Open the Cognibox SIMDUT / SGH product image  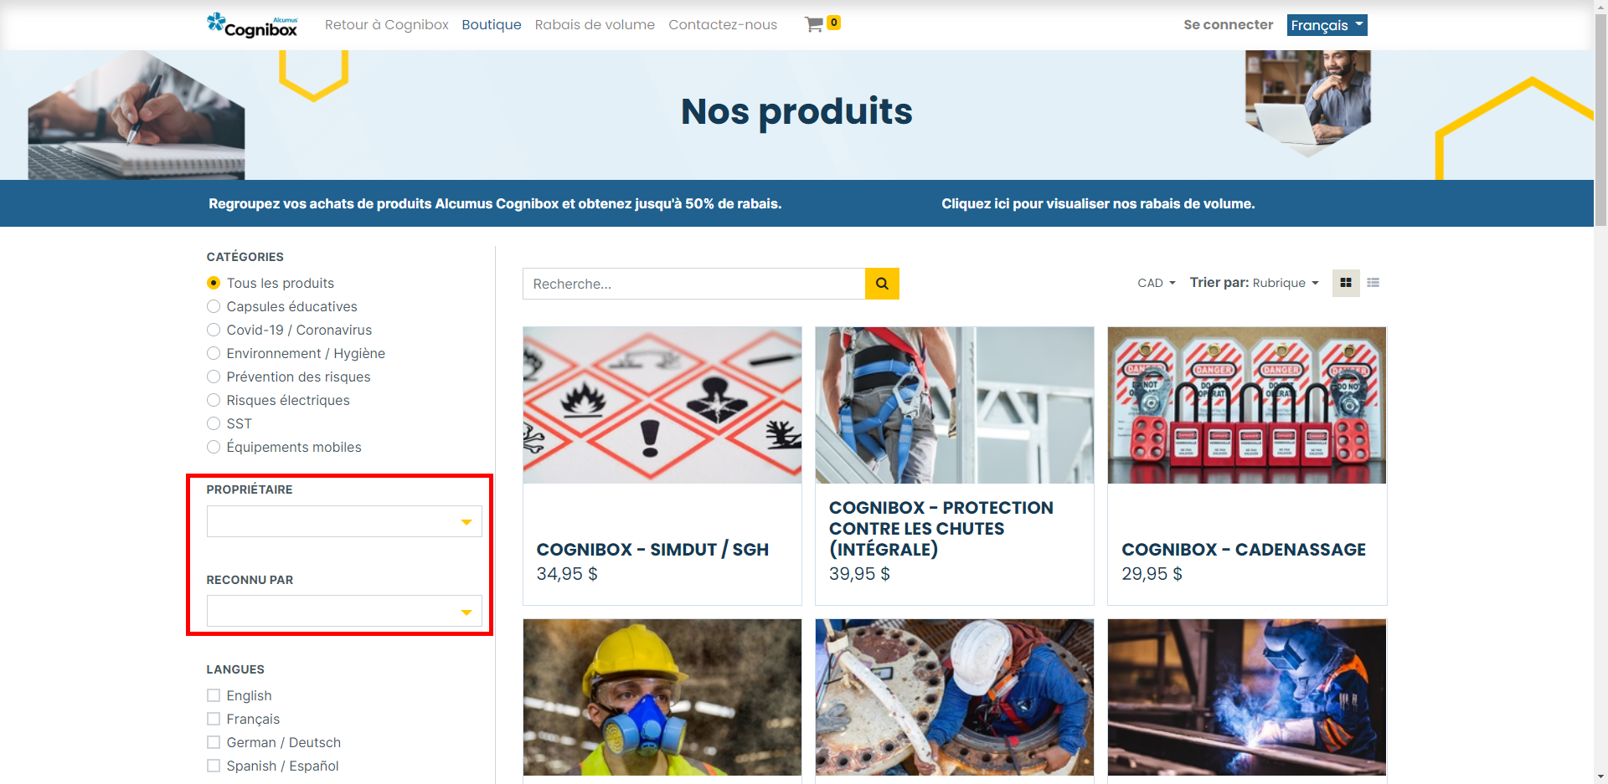pos(662,405)
